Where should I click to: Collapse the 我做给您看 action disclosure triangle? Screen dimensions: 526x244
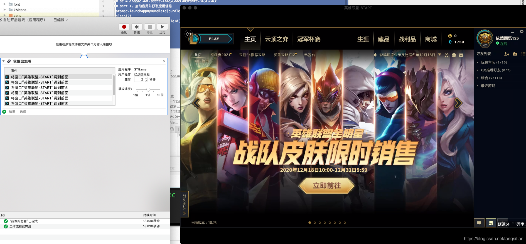coord(3,61)
